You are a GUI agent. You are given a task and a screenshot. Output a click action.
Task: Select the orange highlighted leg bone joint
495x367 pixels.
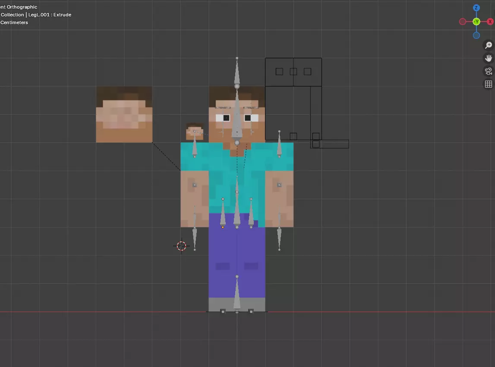click(x=223, y=227)
